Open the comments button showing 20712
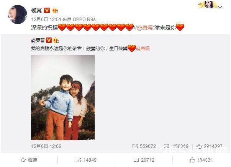Image resolution: width=231 pixels, height=167 pixels. 144,160
